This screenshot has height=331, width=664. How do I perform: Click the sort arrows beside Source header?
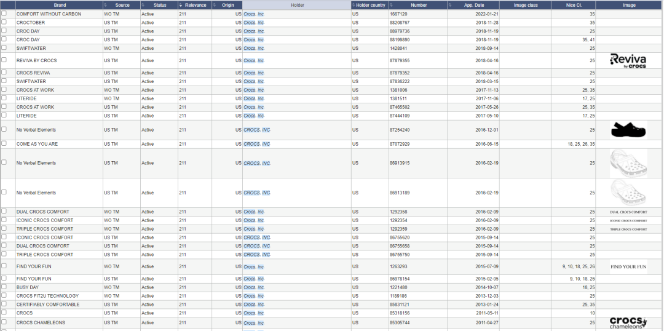coord(106,5)
